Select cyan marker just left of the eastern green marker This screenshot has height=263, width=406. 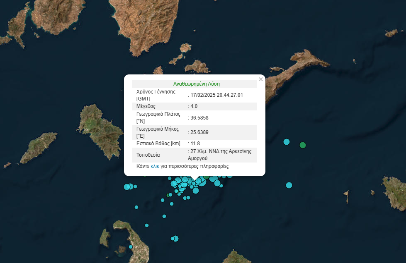coord(286,142)
